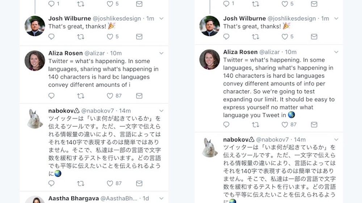Open Aliza Rosen's profile name in left feed
The image size is (362, 203).
66,53
